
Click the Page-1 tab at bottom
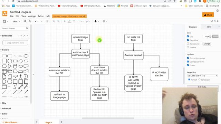tap(49, 123)
